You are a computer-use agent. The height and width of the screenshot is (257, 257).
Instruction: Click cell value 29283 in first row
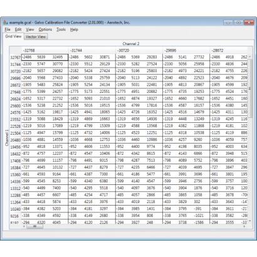(x=152, y=57)
